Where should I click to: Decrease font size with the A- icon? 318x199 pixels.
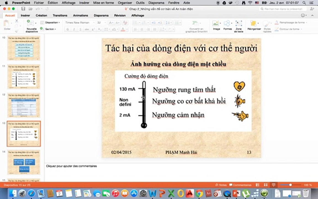(x=118, y=23)
